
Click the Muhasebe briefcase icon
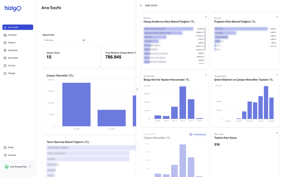[x=6, y=58]
